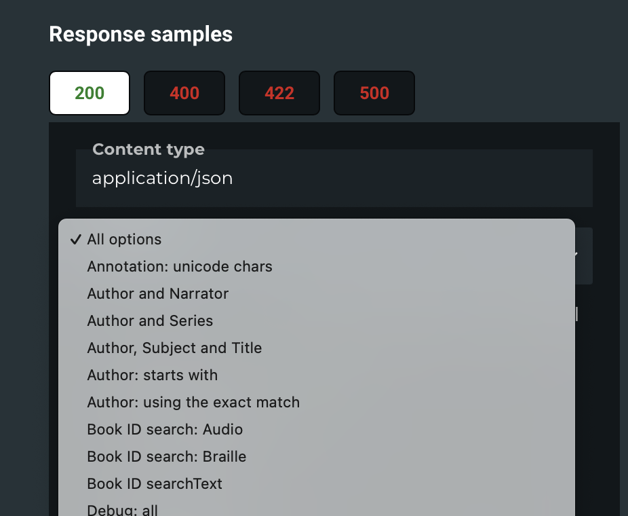Pick "Book ID search: Braille" from the list
The width and height of the screenshot is (628, 516).
pyautogui.click(x=166, y=456)
